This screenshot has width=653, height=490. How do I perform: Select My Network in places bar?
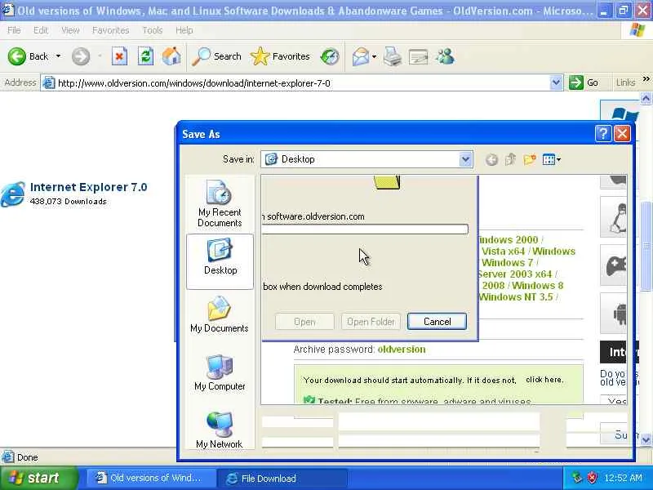pos(220,430)
